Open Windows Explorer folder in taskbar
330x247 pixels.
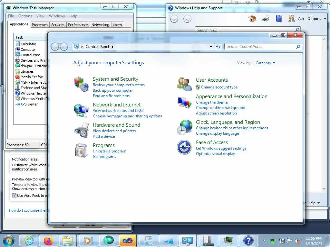click(68, 241)
